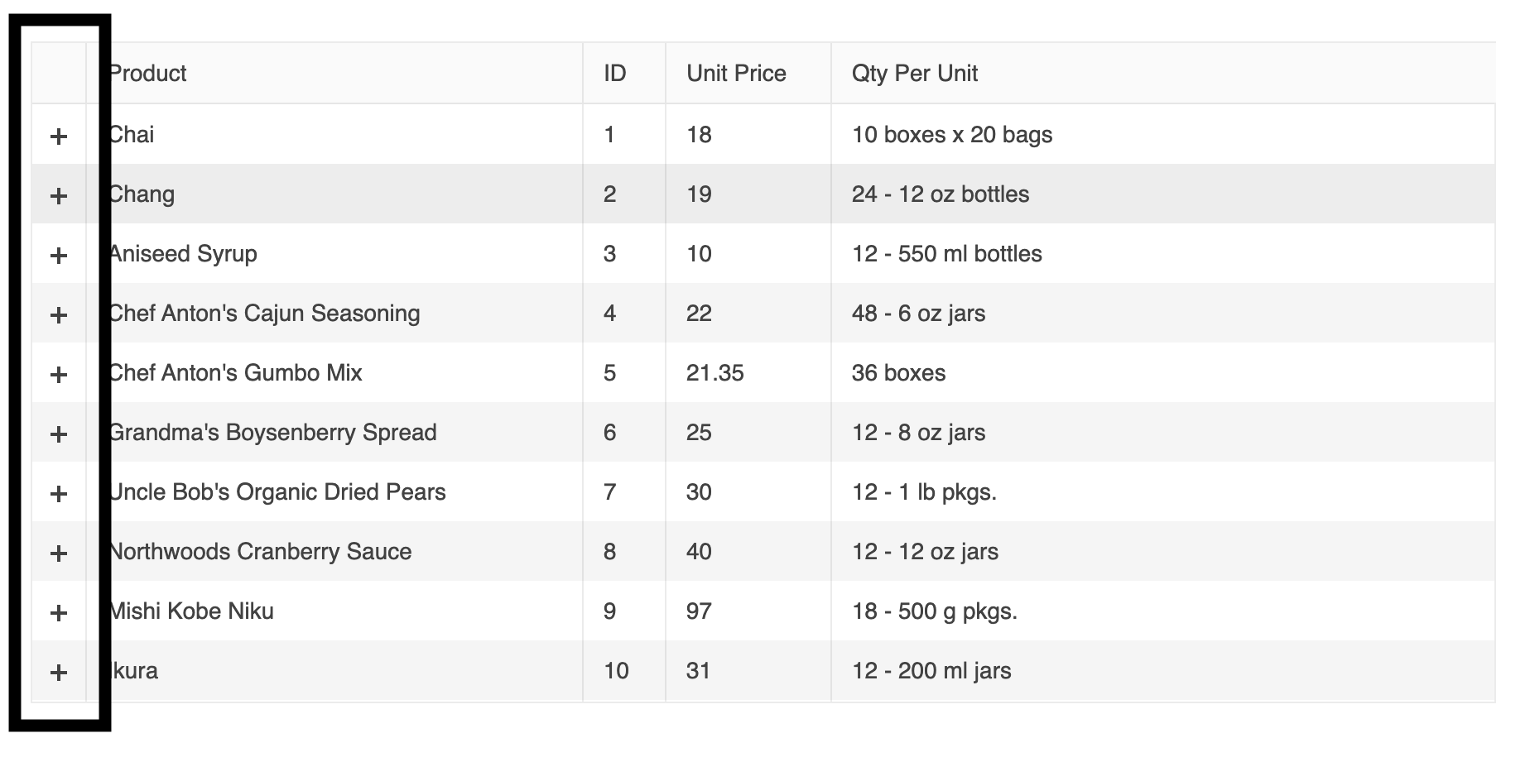Open details for Grandma's Boysenberry Spread
Image resolution: width=1530 pixels, height=762 pixels.
59,434
